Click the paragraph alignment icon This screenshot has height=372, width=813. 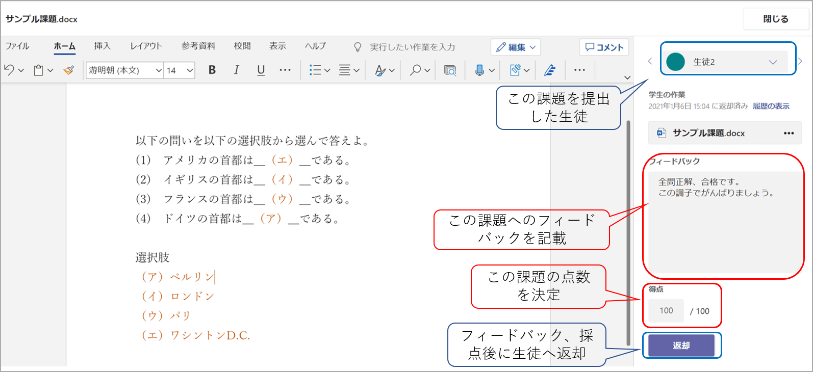[x=345, y=70]
